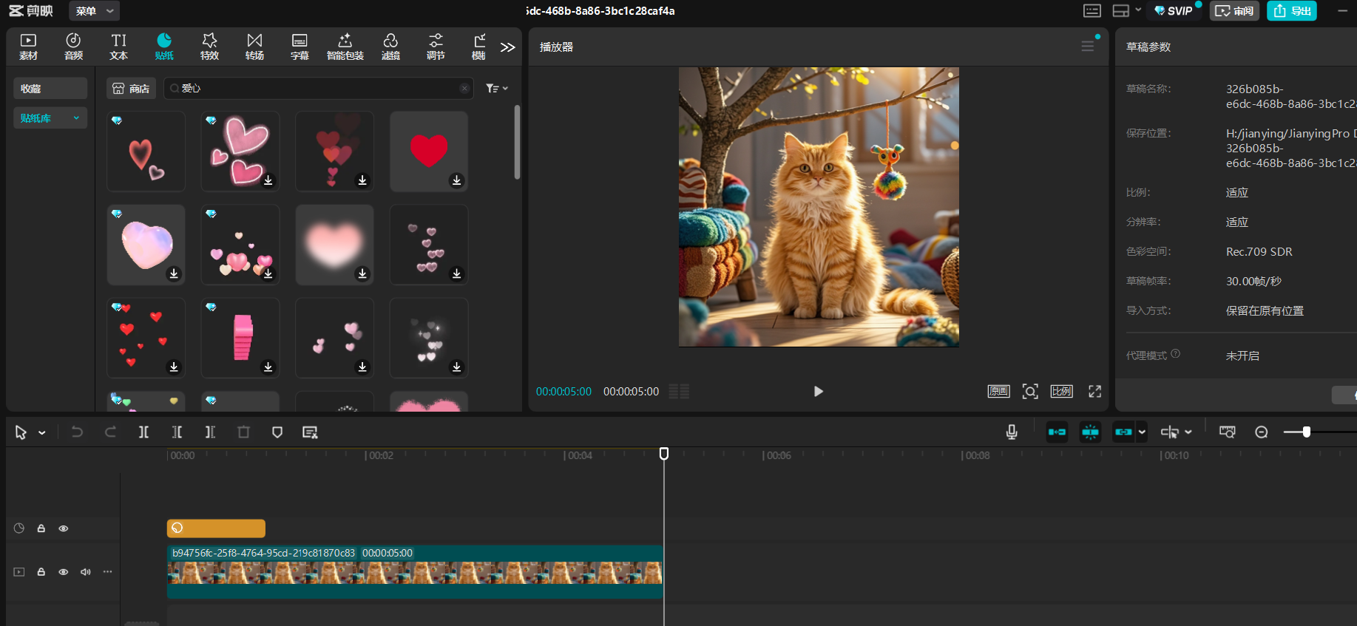
Task: Play the video in the player
Action: 818,392
